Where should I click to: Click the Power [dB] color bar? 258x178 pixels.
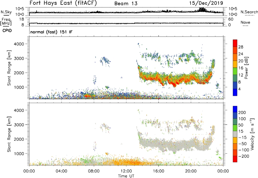[235, 68]
